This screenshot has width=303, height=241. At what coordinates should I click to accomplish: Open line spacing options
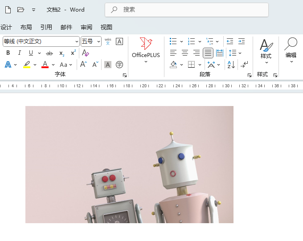coord(234,53)
